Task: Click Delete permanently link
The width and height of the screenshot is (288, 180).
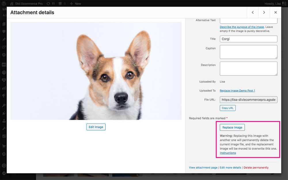Action: [256, 168]
